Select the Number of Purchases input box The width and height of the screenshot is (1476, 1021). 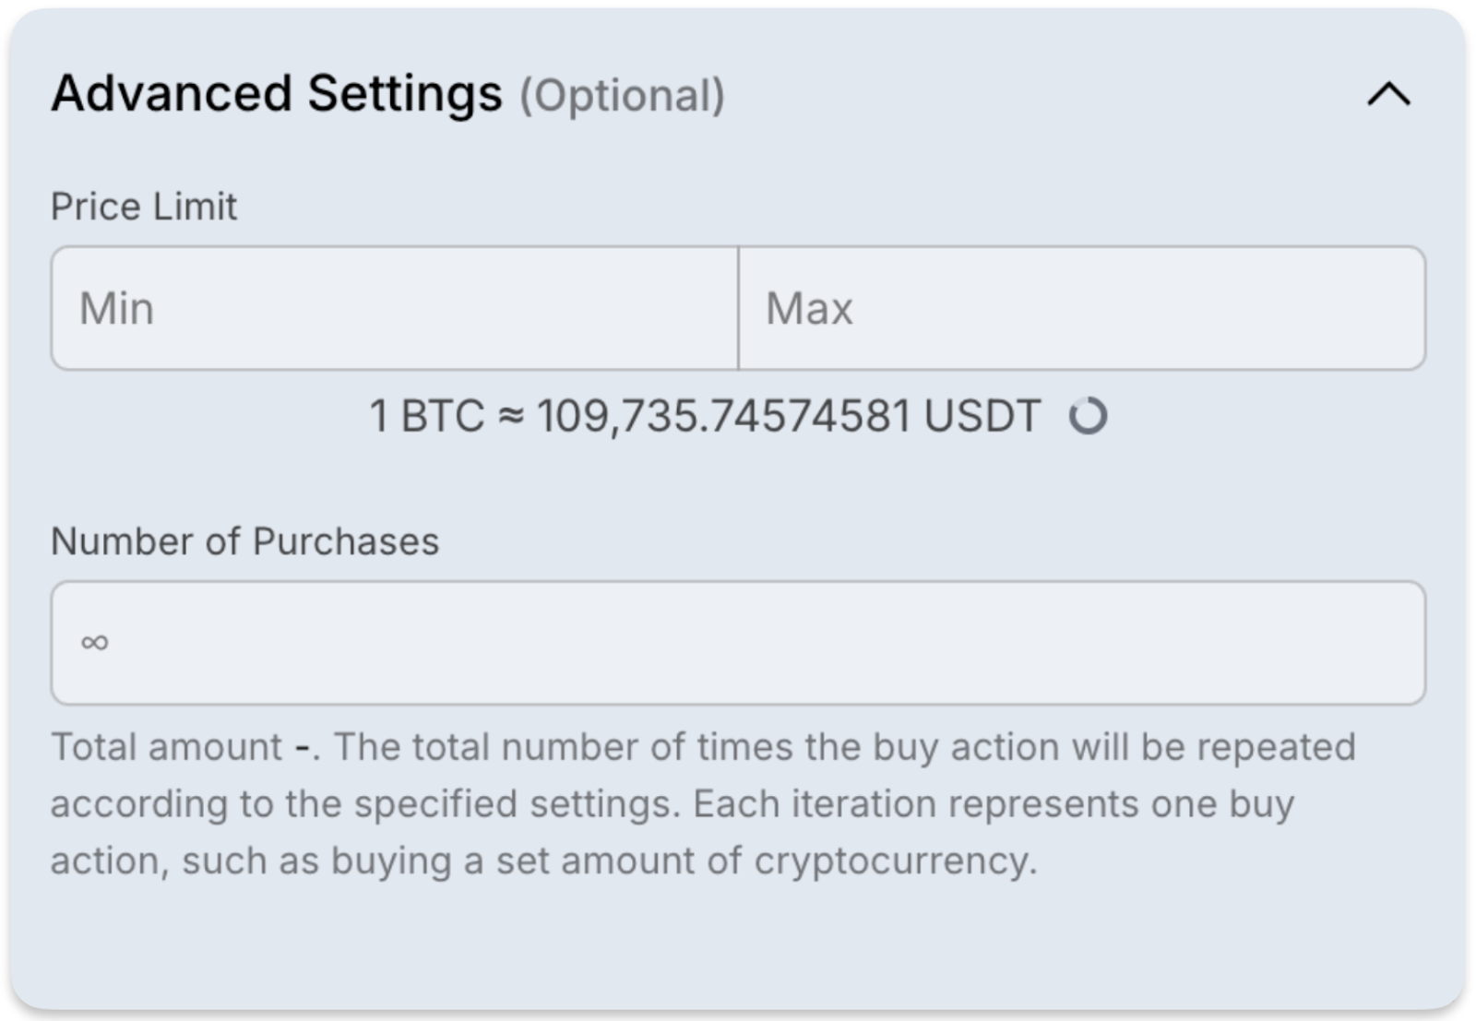(738, 643)
